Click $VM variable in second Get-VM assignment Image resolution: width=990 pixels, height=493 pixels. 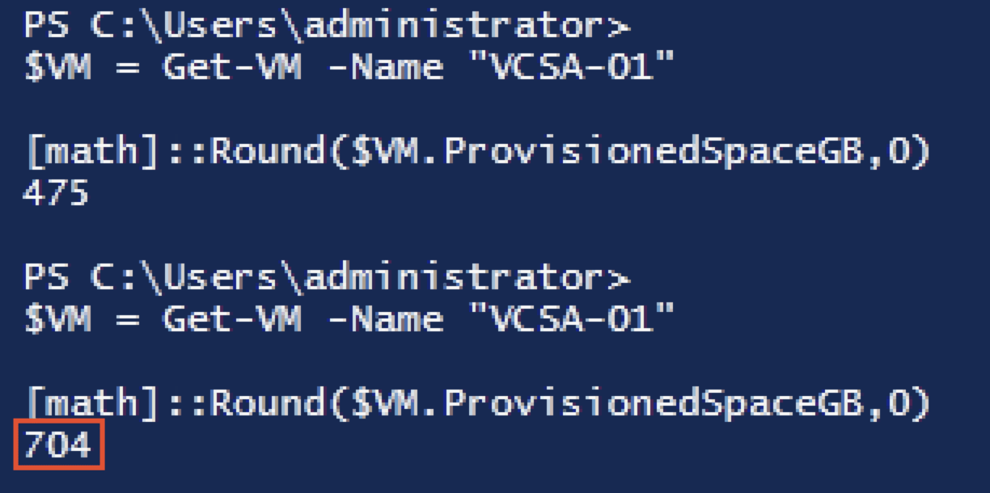coord(57,318)
